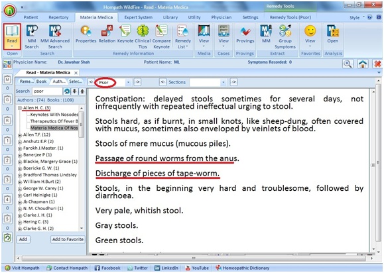Open Remedy Tools (Psor) tab

[x=290, y=17]
